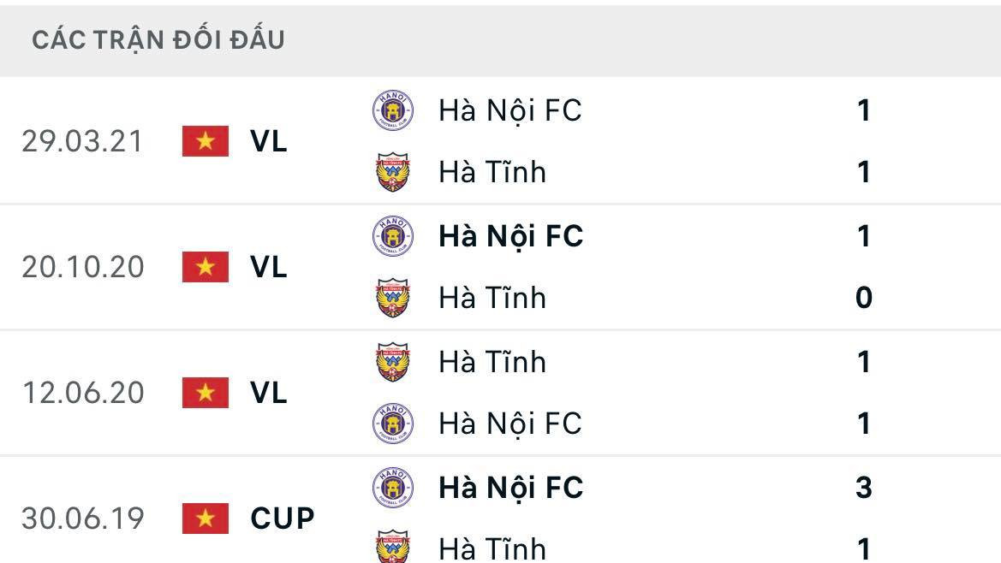Select bold Hà Nội FC name in 30.06.19 match

coord(511,488)
